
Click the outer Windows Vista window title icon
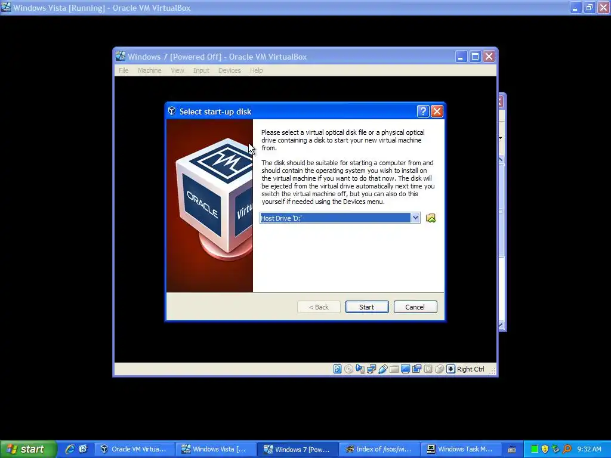pos(5,7)
